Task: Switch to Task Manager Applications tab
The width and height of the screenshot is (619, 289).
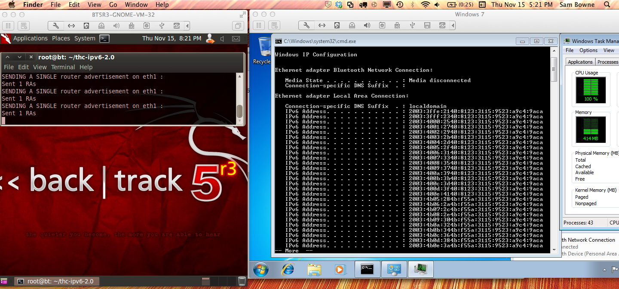Action: pyautogui.click(x=580, y=62)
